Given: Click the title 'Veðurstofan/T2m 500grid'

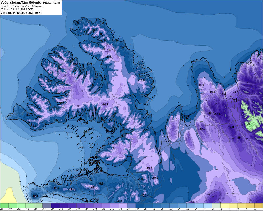Looking at the screenshot, I should pos(21,2).
